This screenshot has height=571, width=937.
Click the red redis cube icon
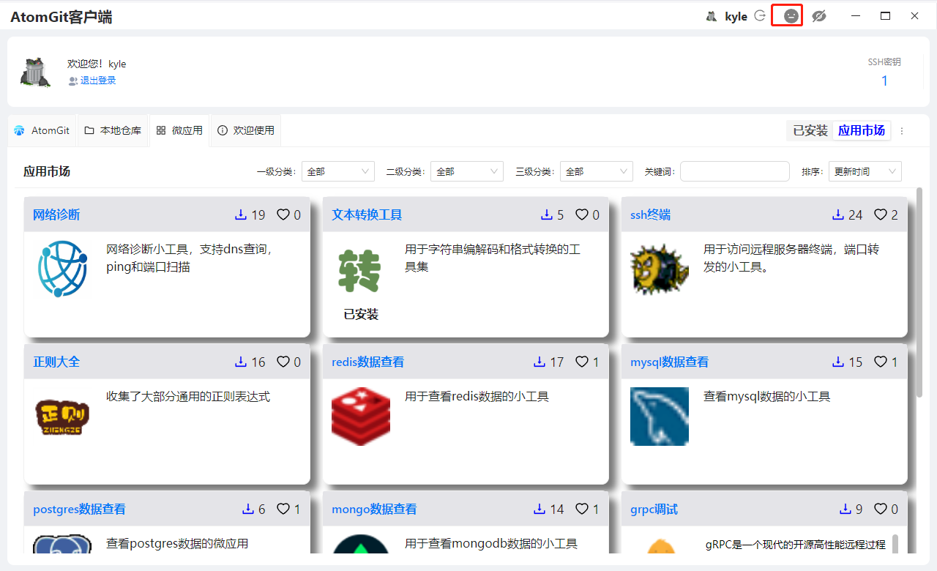tap(361, 417)
